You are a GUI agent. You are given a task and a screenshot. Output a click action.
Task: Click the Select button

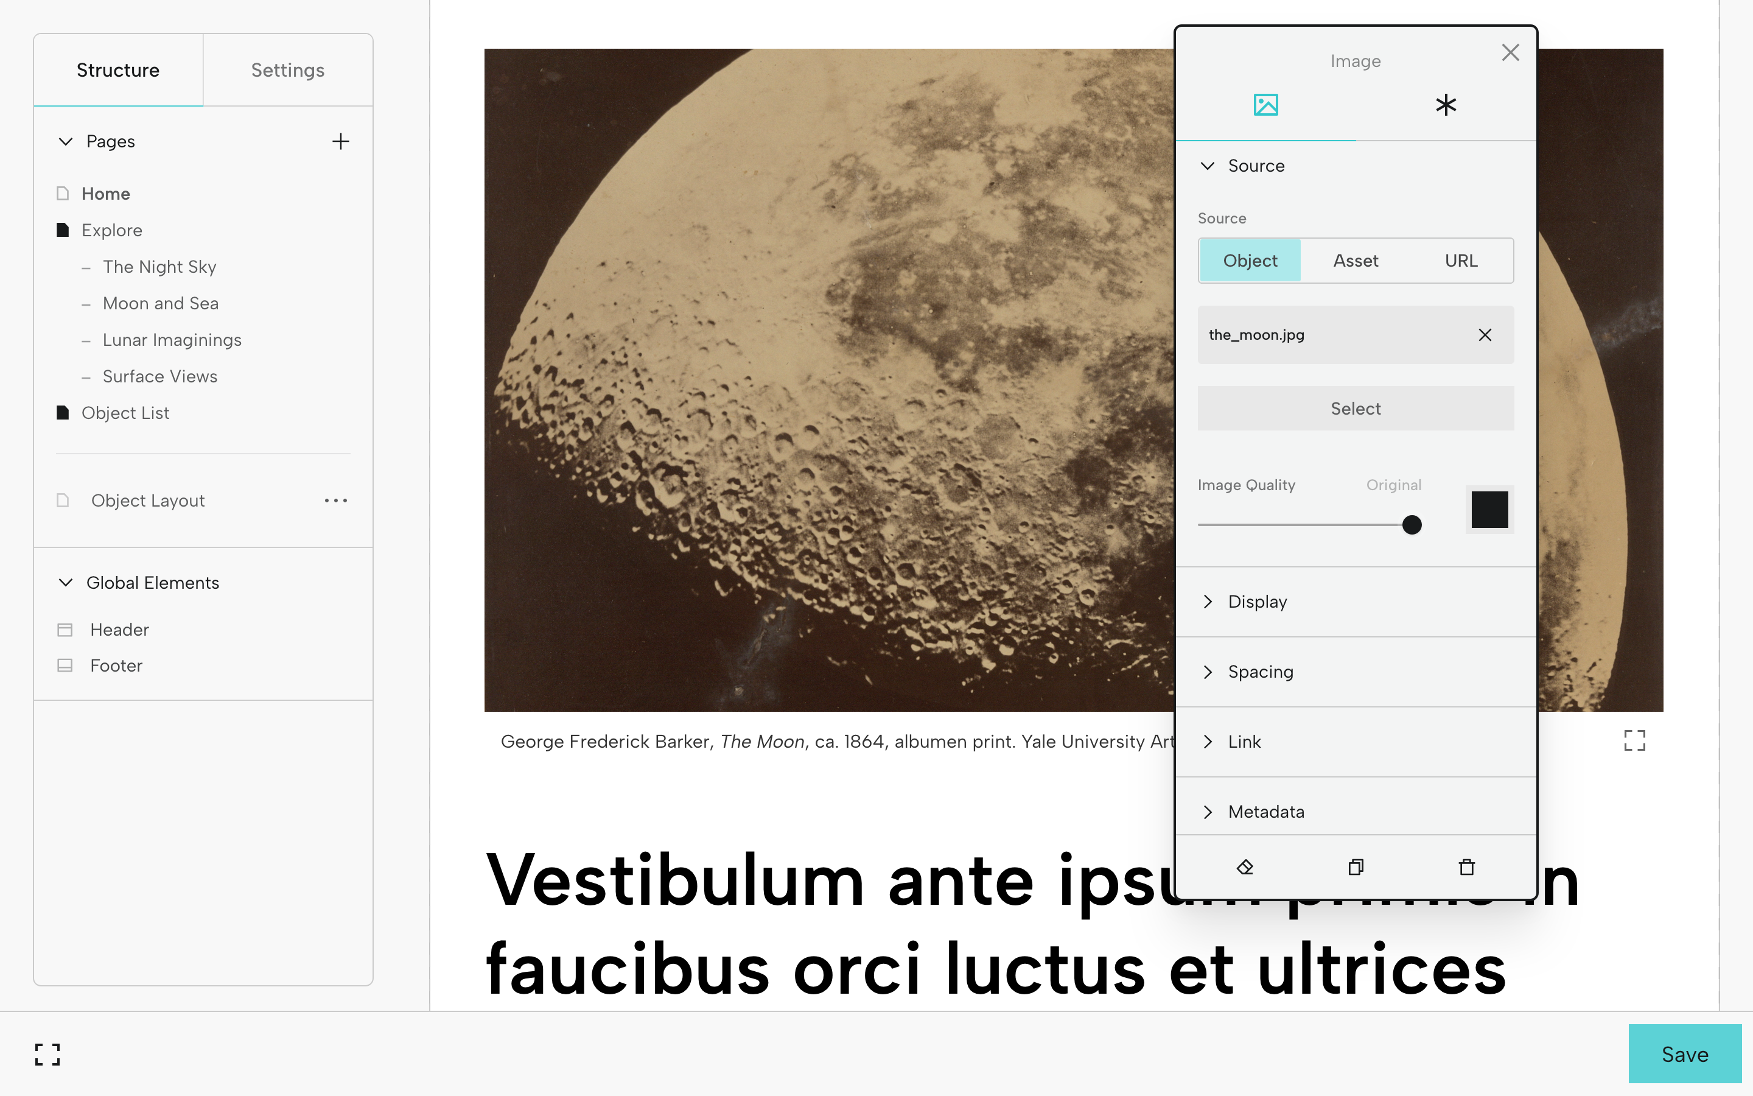(1356, 408)
